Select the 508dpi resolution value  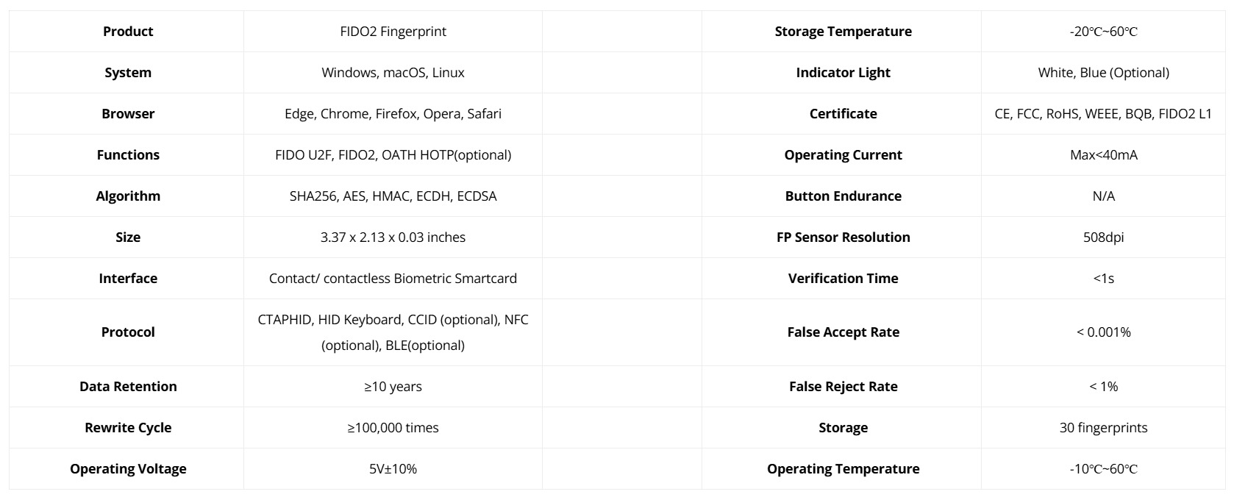[x=1103, y=237]
